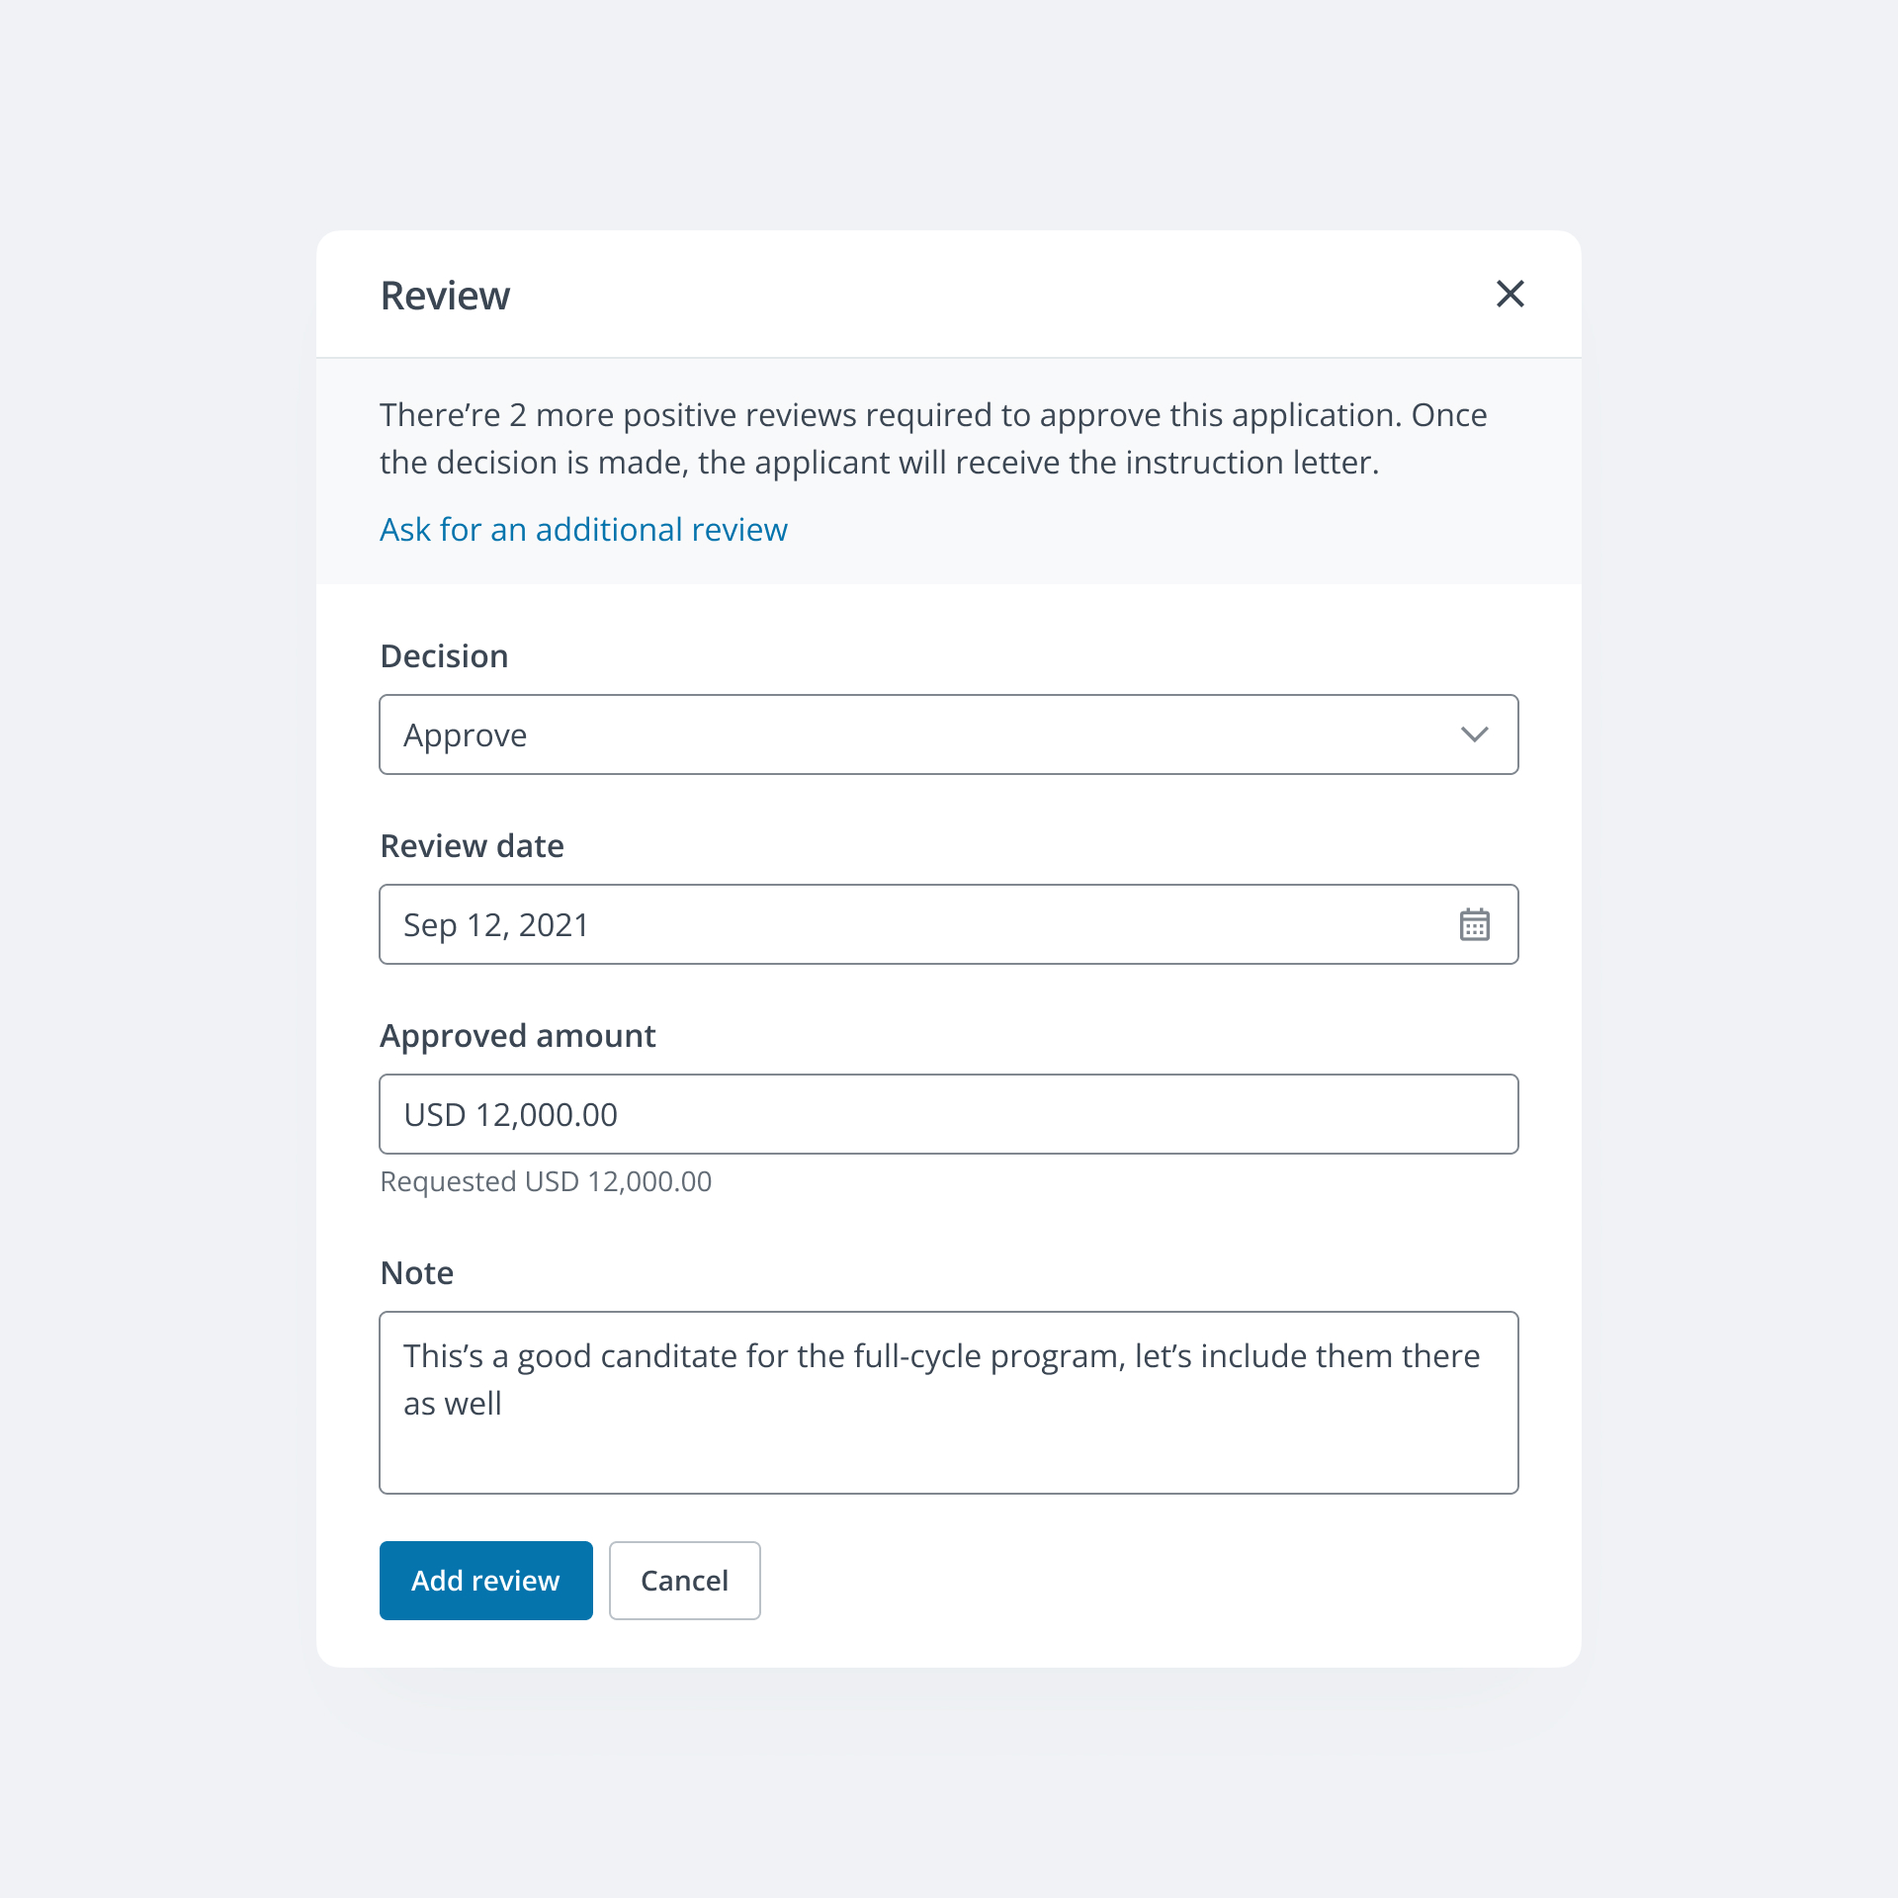Viewport: 1898px width, 1898px height.
Task: Click the Review dialog title heading
Action: point(445,296)
